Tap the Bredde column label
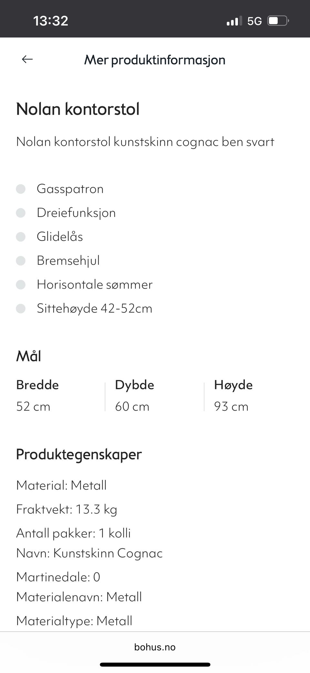Image resolution: width=310 pixels, height=673 pixels. tap(37, 385)
